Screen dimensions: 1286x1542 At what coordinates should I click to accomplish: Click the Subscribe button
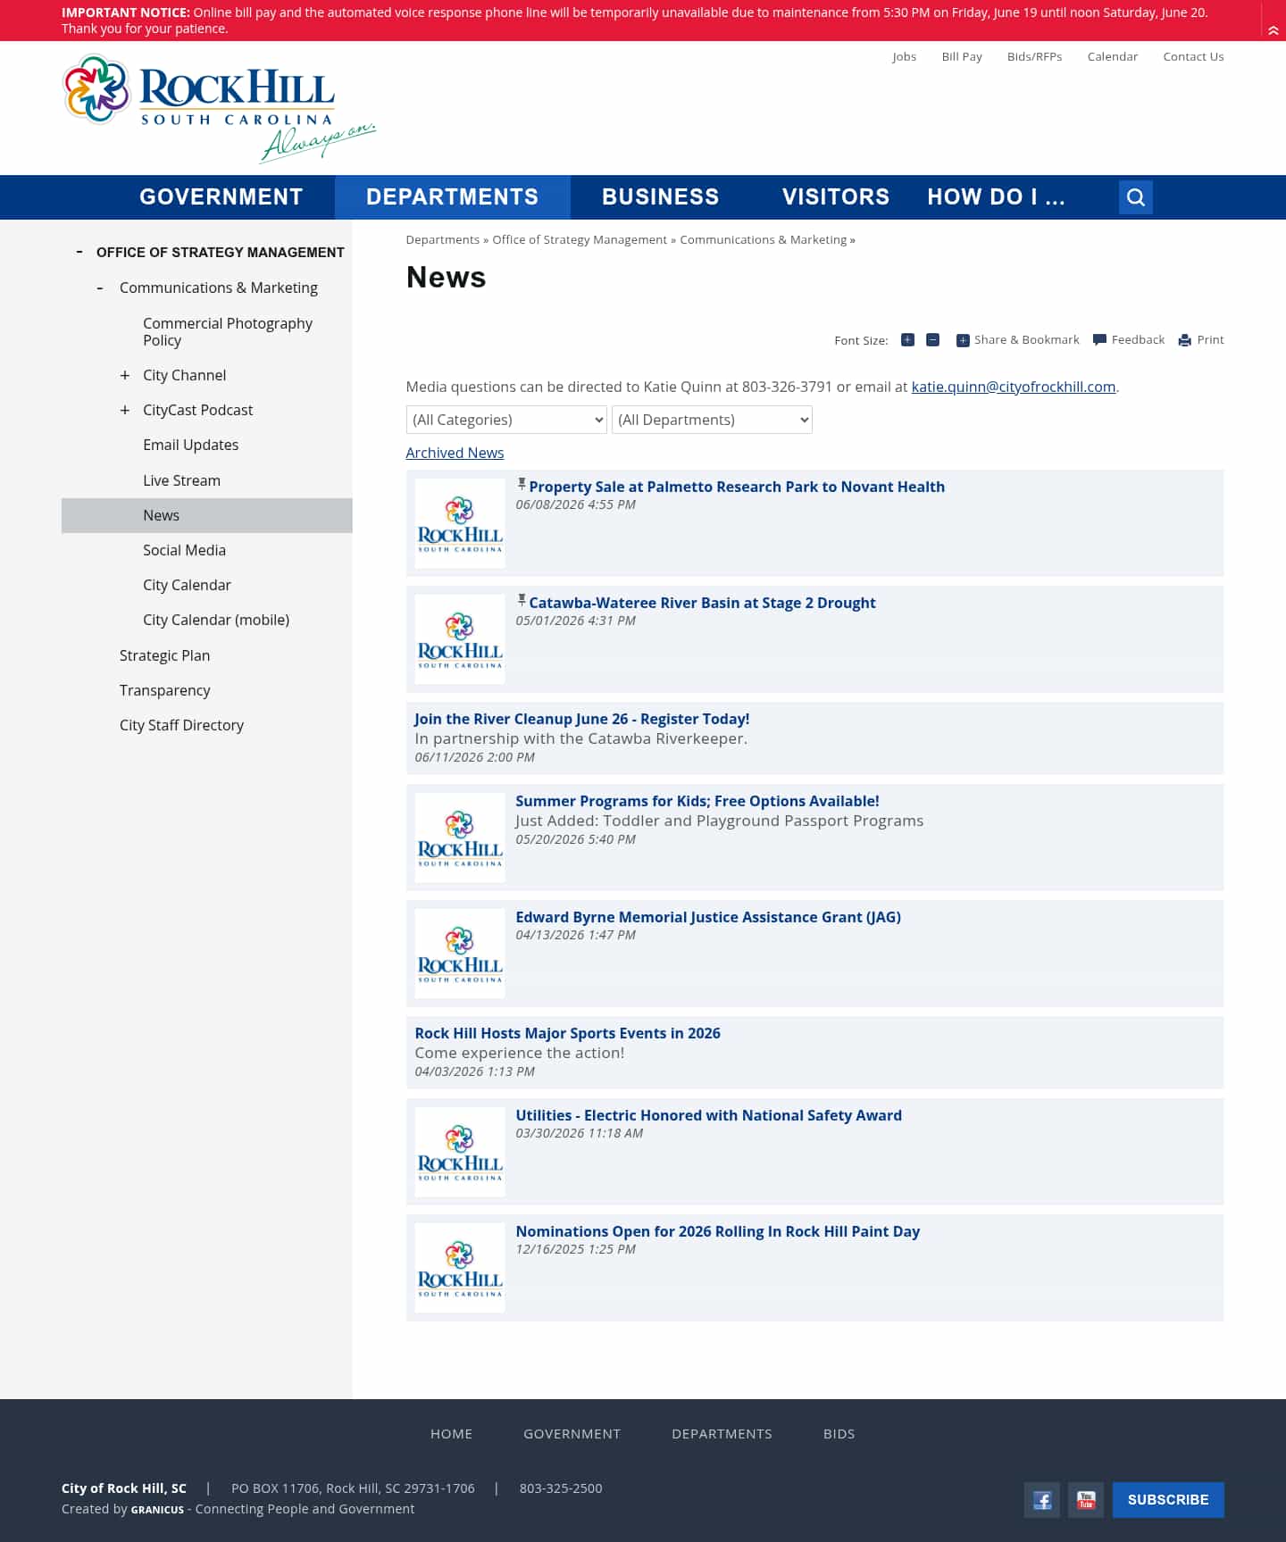pyautogui.click(x=1168, y=1500)
